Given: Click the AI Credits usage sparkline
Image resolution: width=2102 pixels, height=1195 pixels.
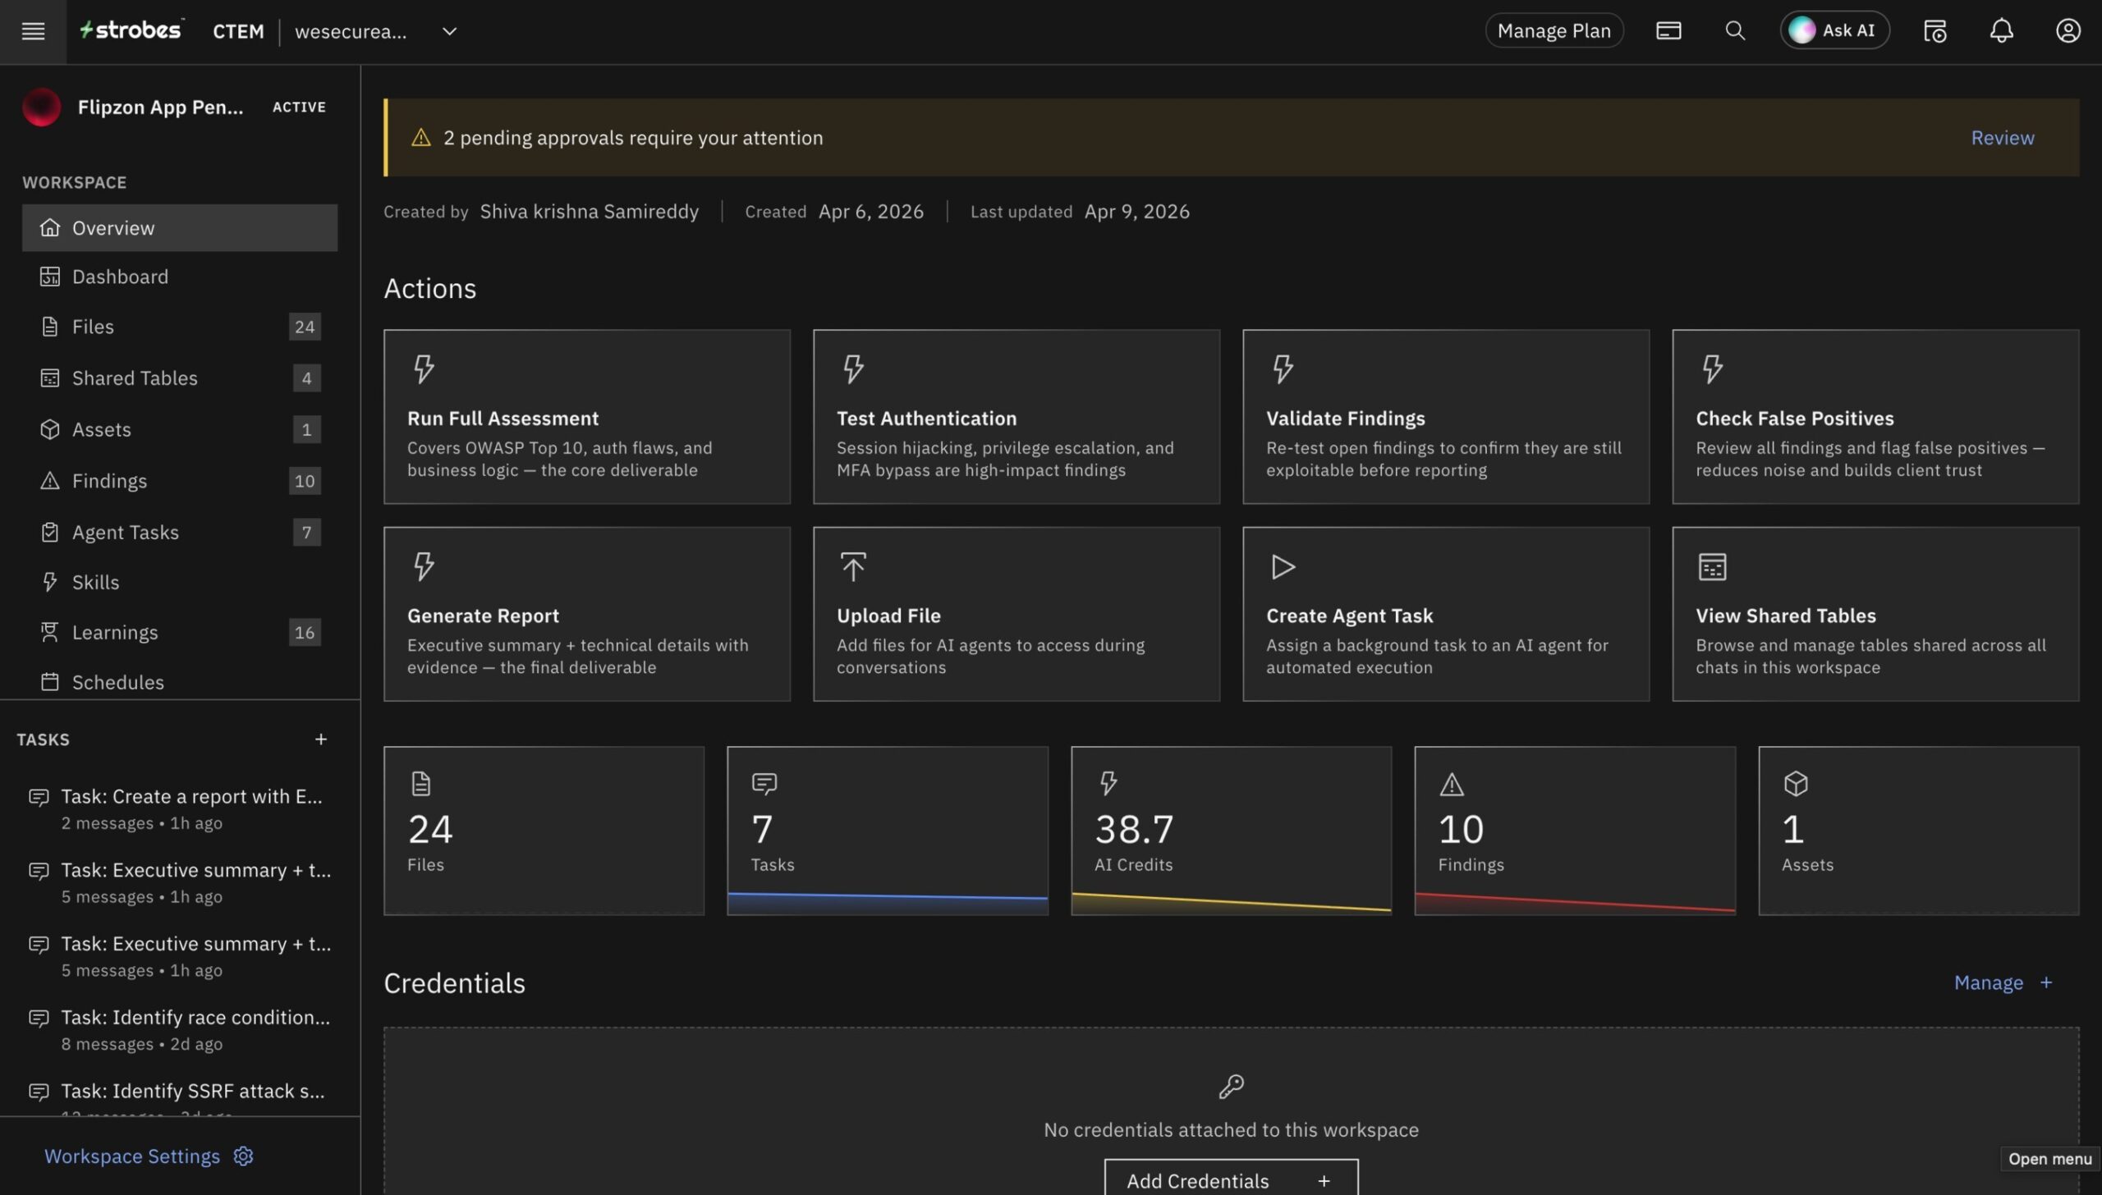Looking at the screenshot, I should [1231, 901].
